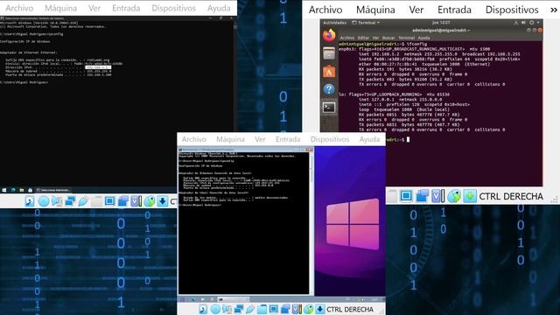Click keyboard capture arrow in Windows 10 VM status bar
The width and height of the screenshot is (560, 315).
(x=163, y=201)
